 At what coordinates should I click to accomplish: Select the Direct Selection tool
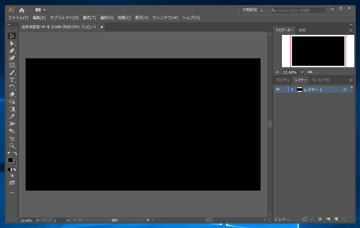coord(12,43)
